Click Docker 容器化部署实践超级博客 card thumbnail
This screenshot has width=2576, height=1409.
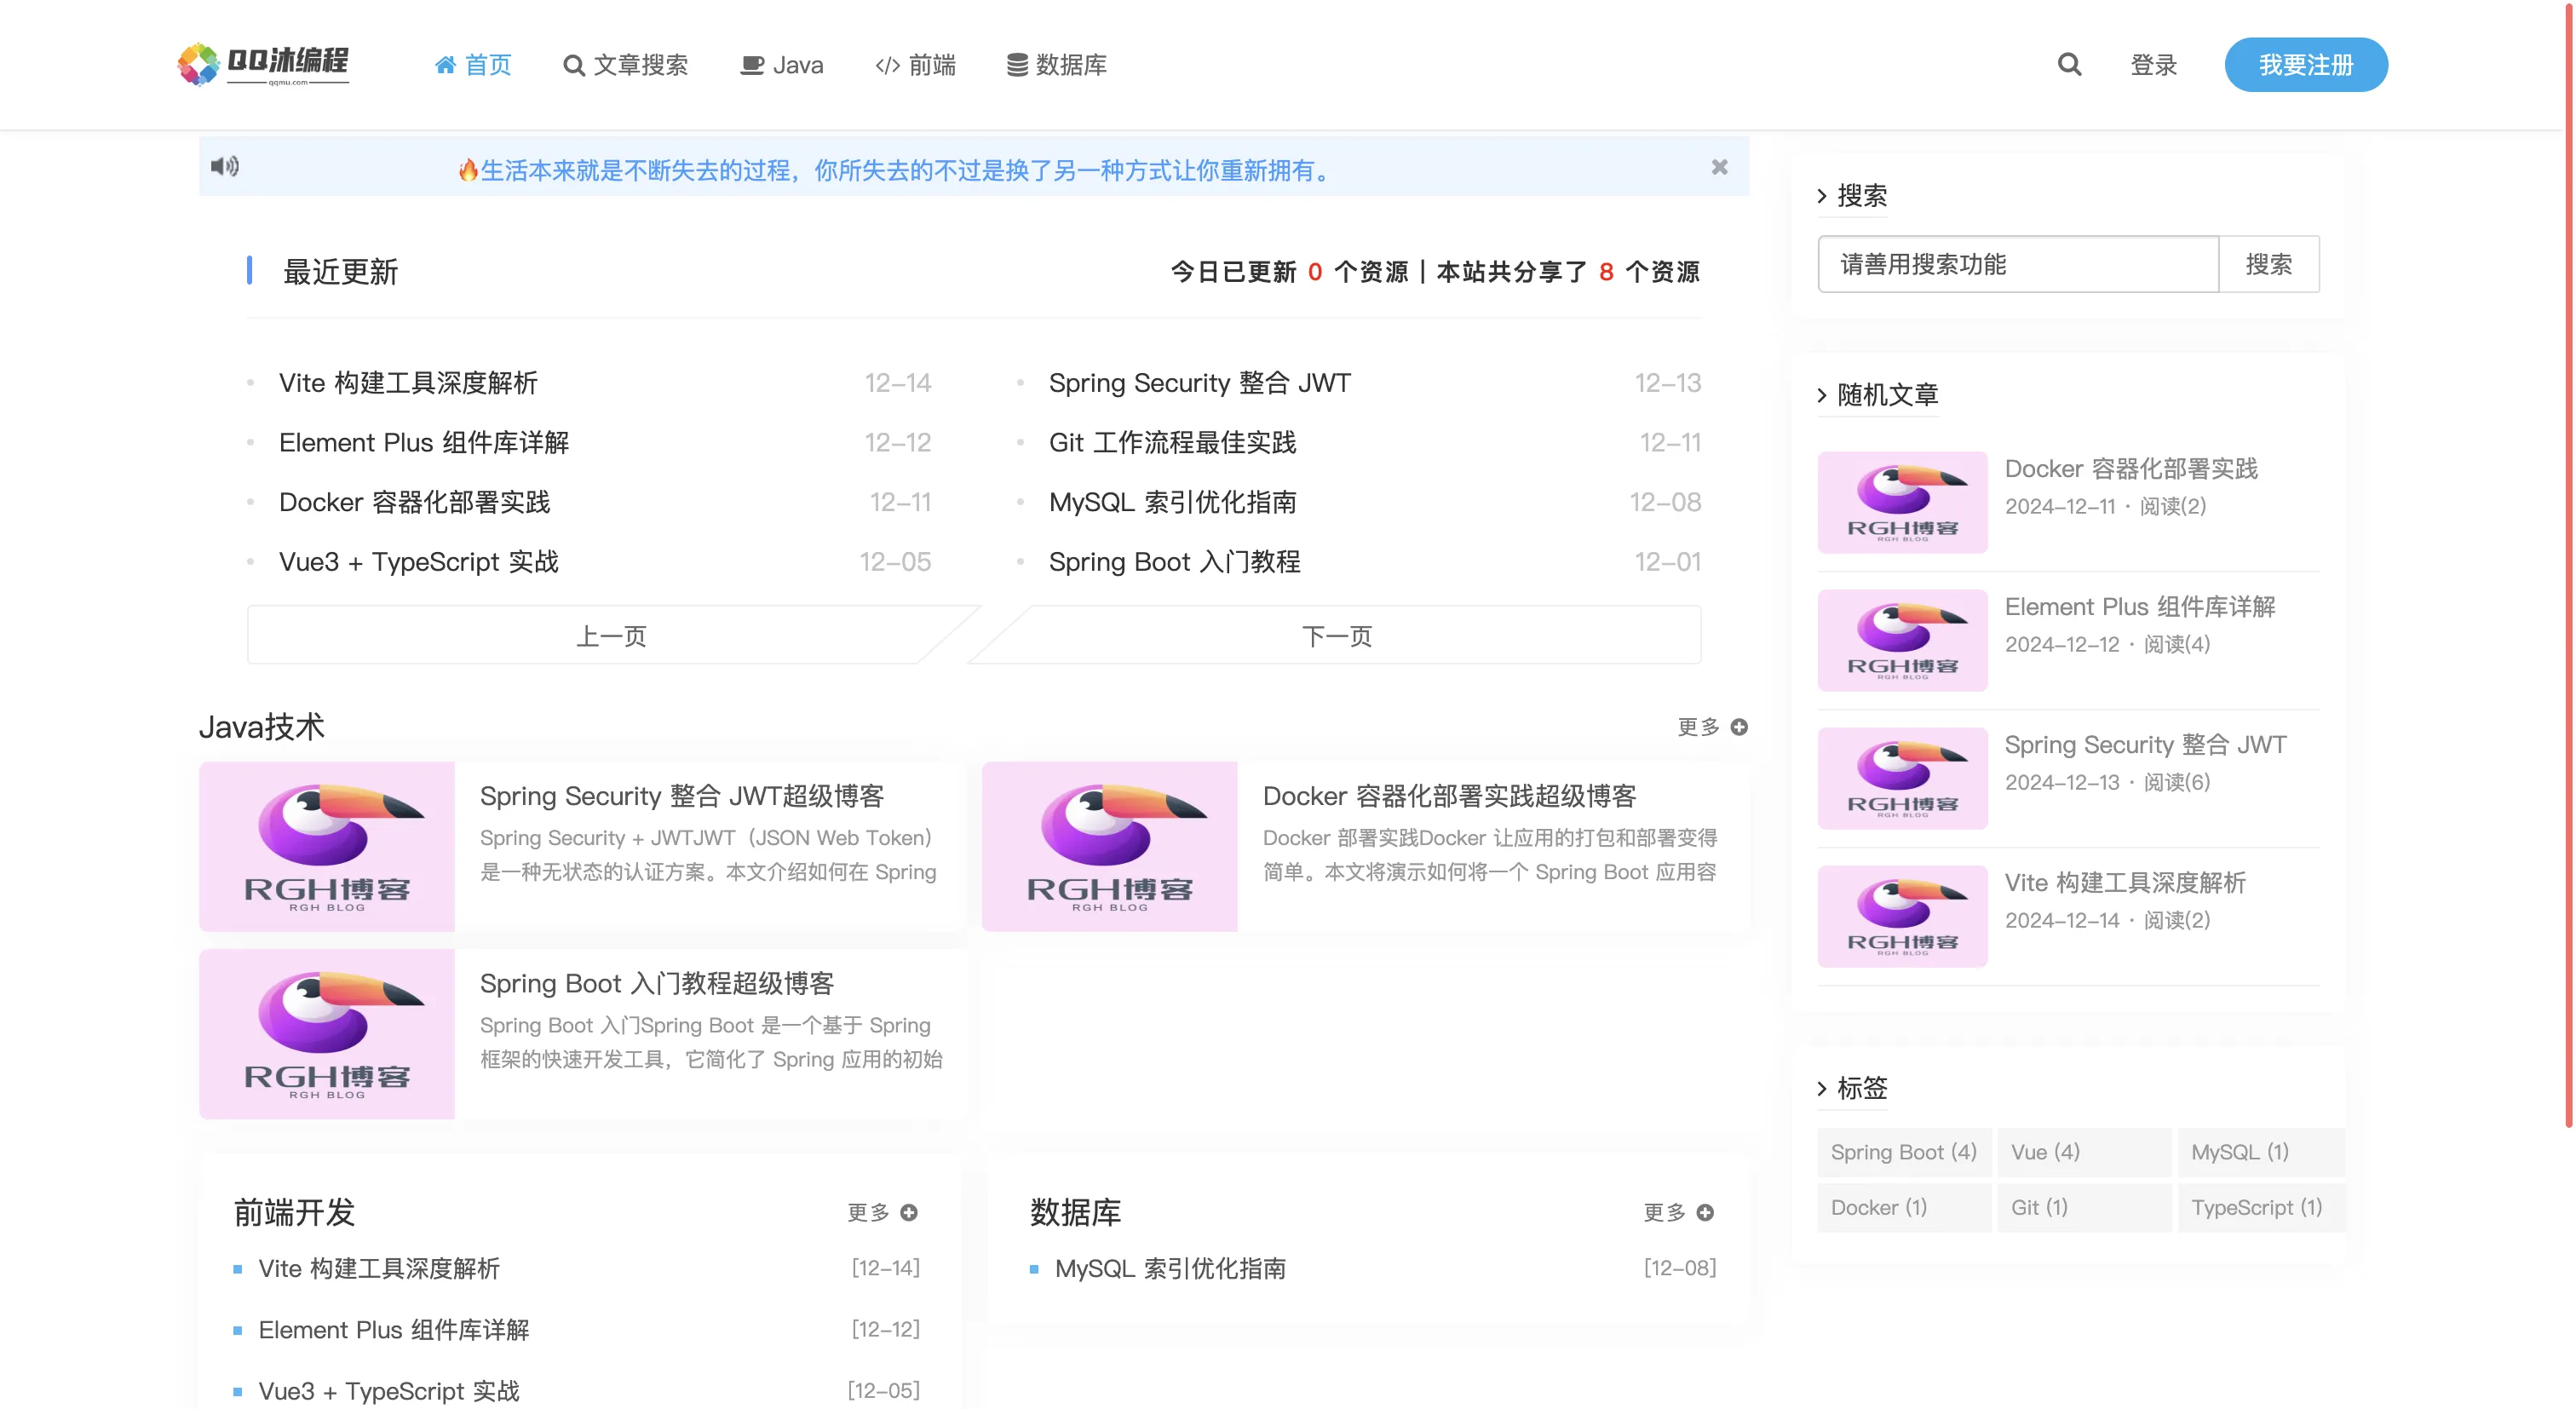coord(1109,847)
